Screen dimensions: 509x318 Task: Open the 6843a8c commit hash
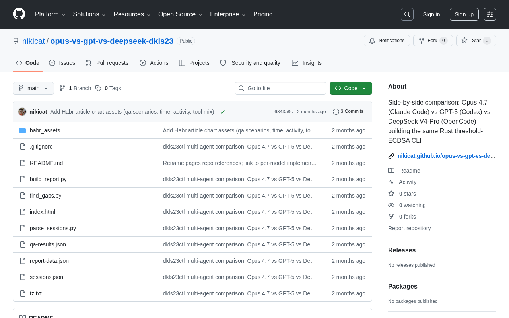[284, 112]
